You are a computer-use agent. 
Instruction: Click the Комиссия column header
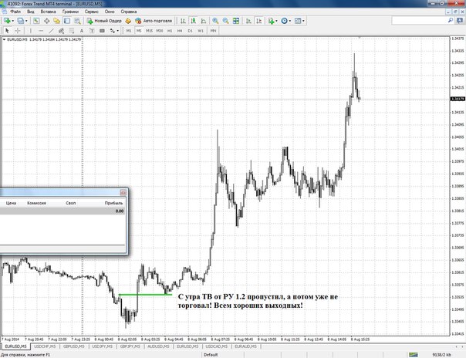(36, 203)
